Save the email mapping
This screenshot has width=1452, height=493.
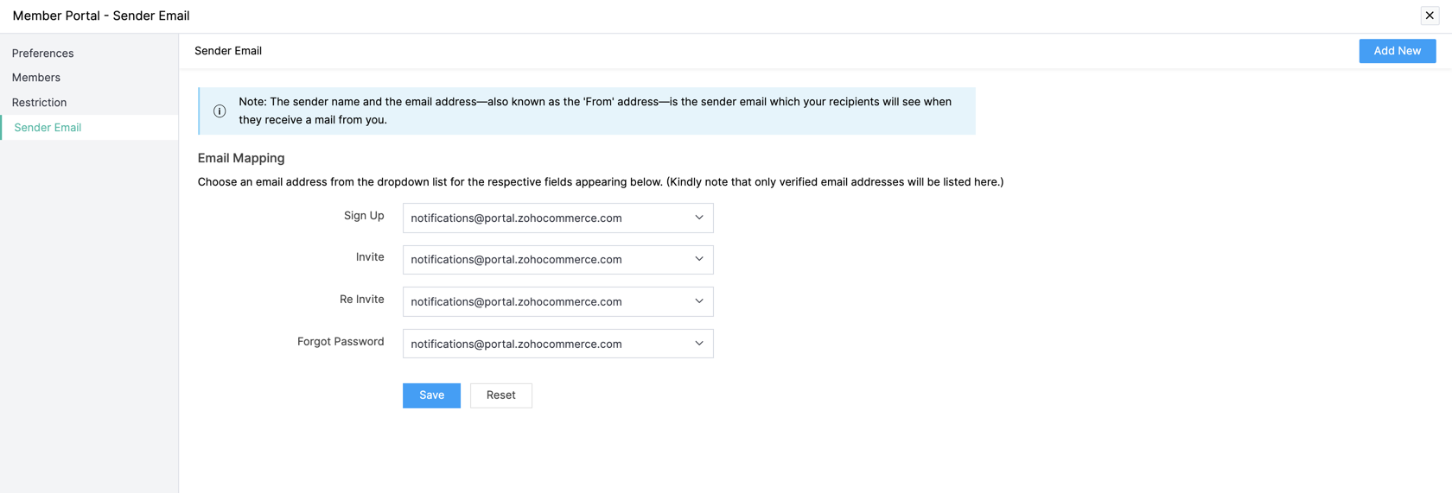click(x=431, y=395)
